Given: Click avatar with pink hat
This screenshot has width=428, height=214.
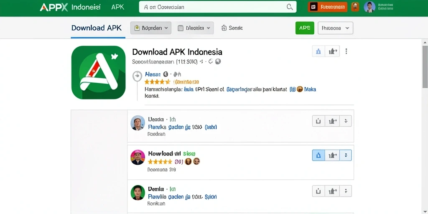Looking at the screenshot, I should point(138,157).
